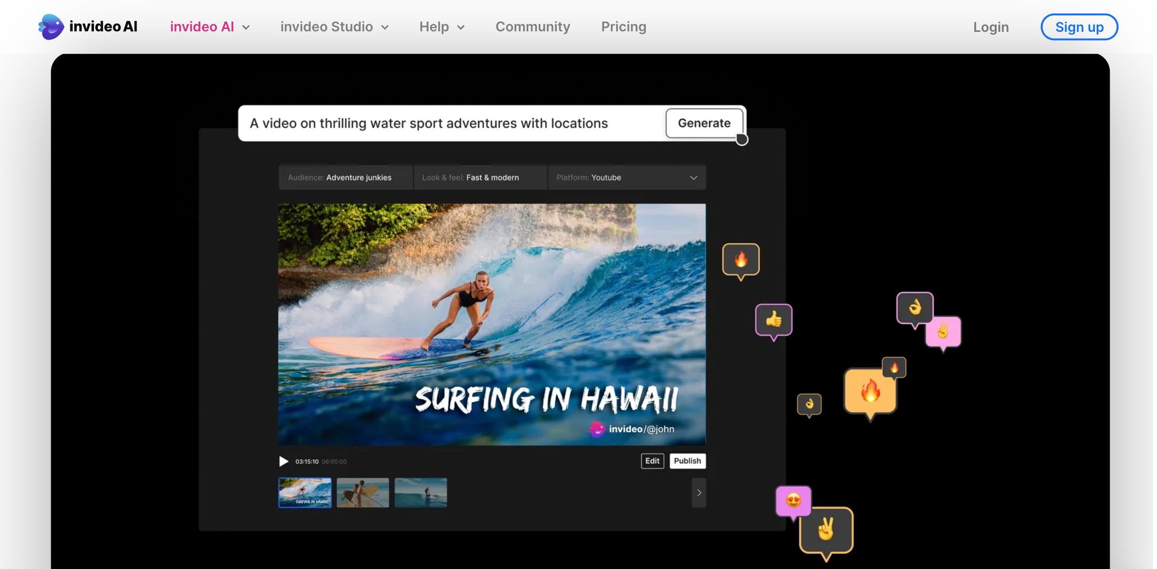Go to the Community page
The width and height of the screenshot is (1157, 569).
point(533,27)
